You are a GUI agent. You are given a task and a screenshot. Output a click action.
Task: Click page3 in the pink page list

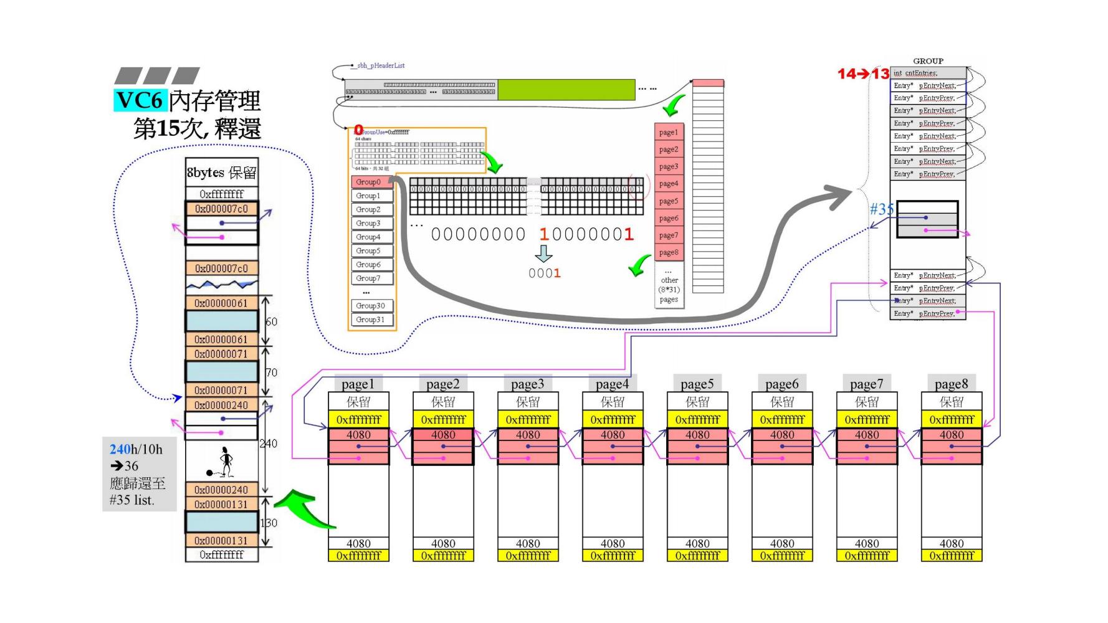point(669,166)
